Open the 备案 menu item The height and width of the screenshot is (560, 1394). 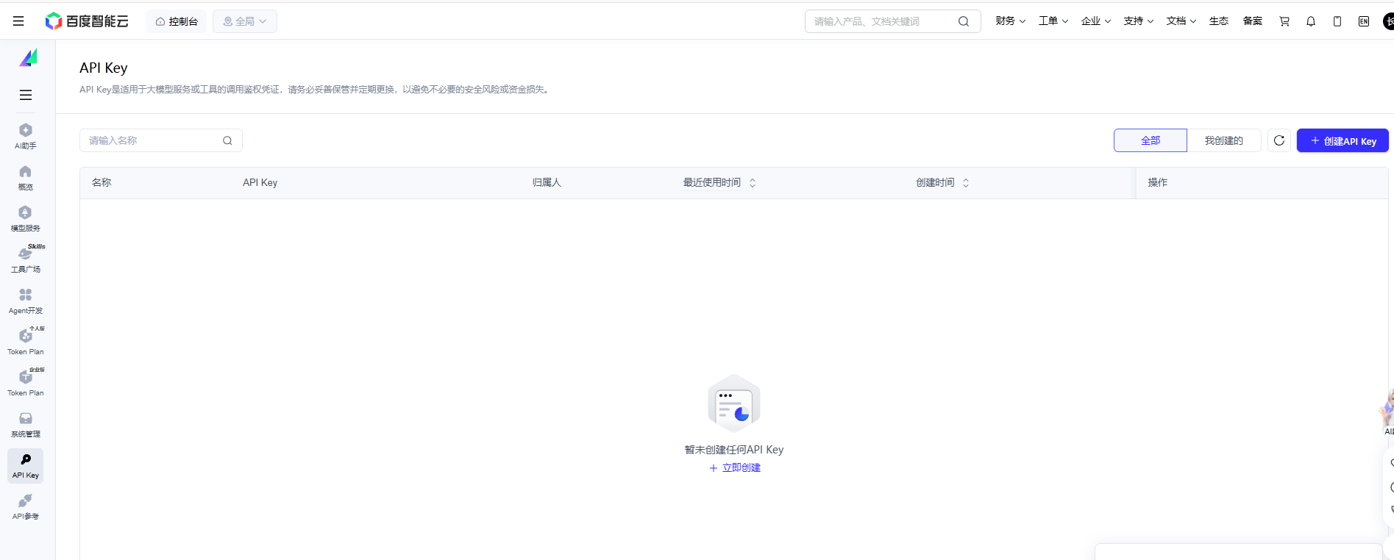click(x=1253, y=21)
